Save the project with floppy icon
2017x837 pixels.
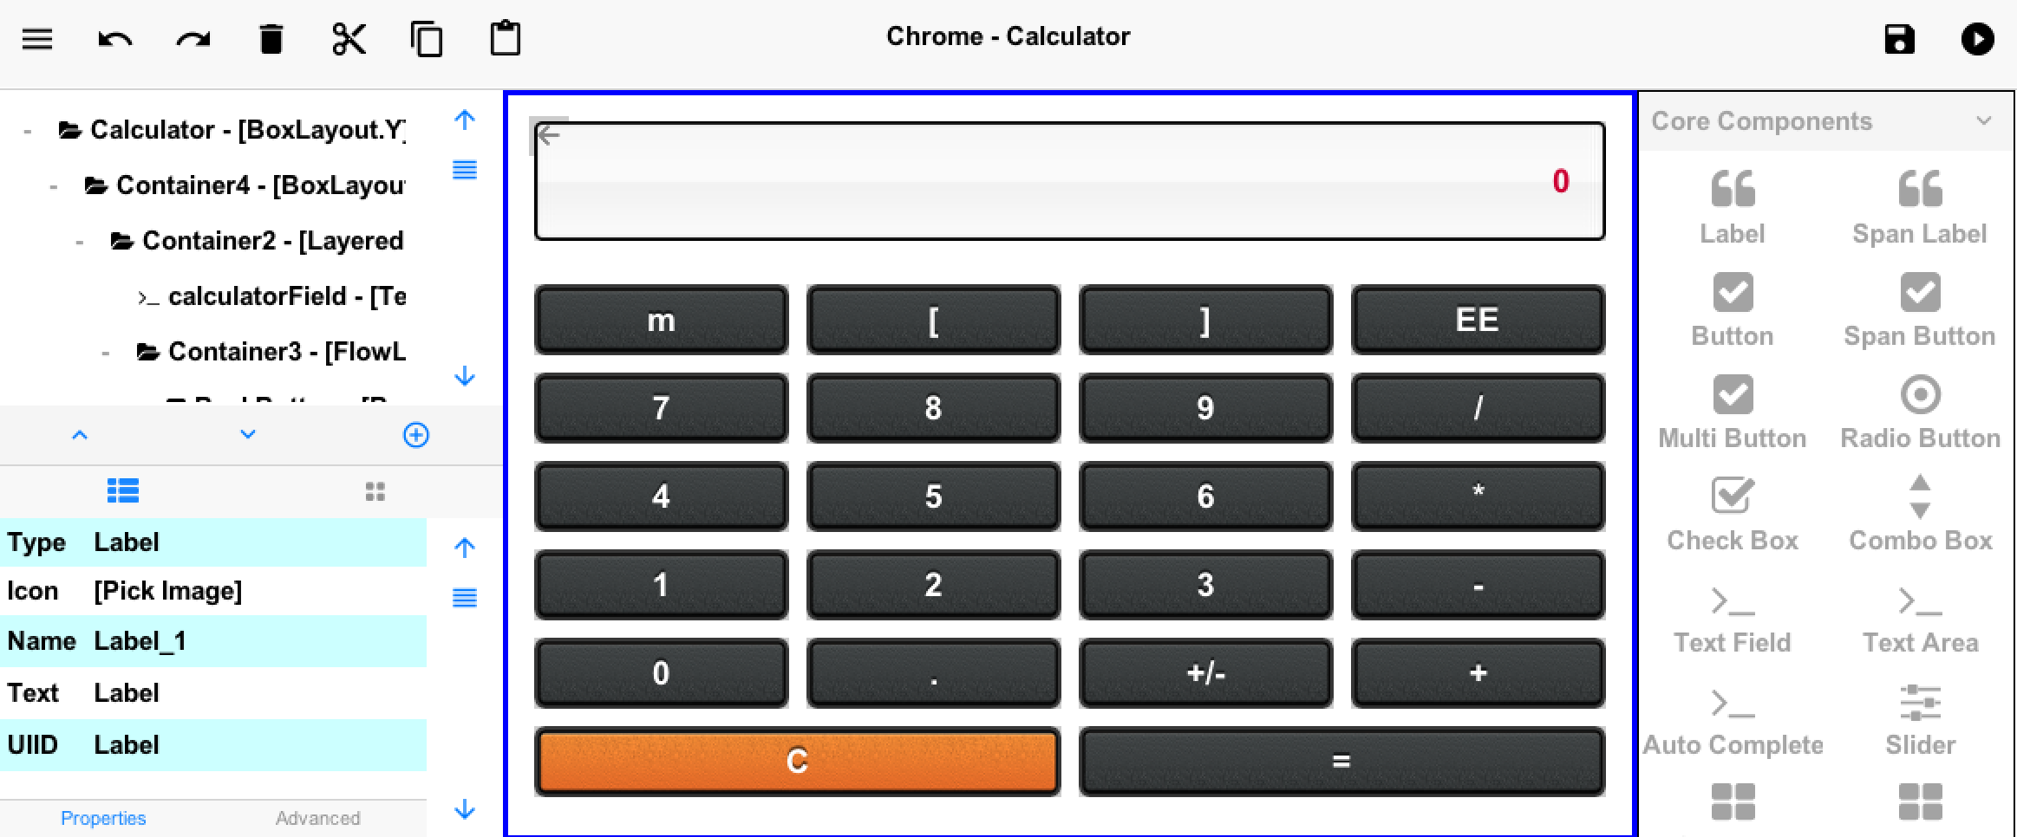point(1899,39)
